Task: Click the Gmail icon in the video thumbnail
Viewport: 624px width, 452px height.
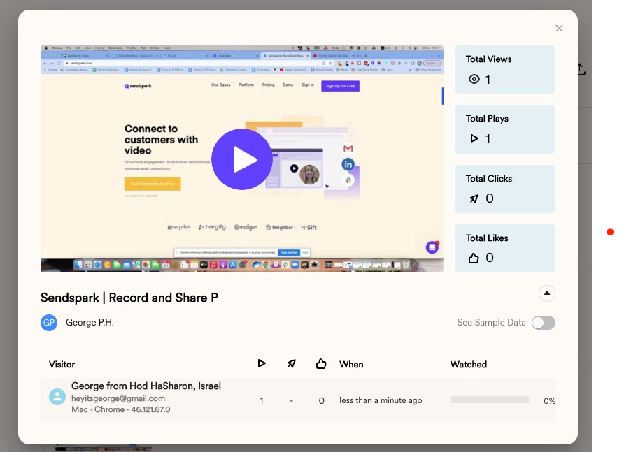Action: (348, 149)
